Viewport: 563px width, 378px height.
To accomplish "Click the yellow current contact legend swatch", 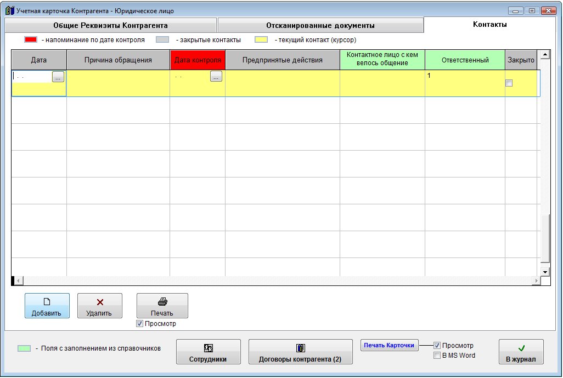I will 261,40.
